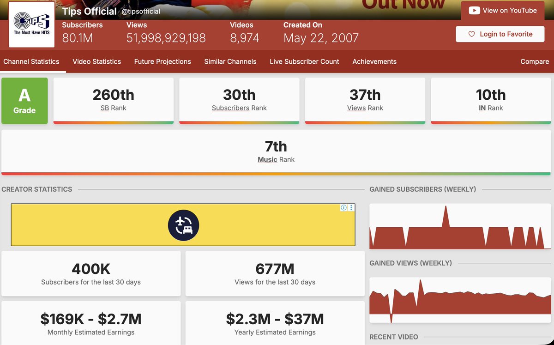Image resolution: width=554 pixels, height=345 pixels.
Task: Click the ad information icon on the yellow banner
Action: click(x=343, y=208)
